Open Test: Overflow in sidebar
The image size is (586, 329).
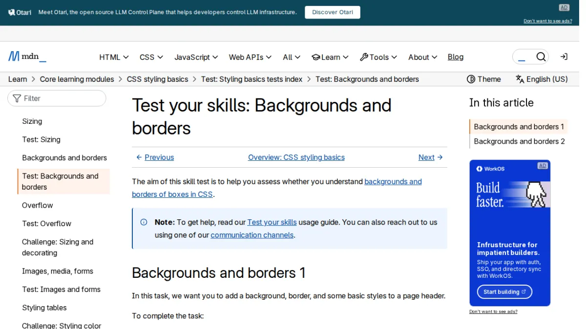pyautogui.click(x=46, y=224)
